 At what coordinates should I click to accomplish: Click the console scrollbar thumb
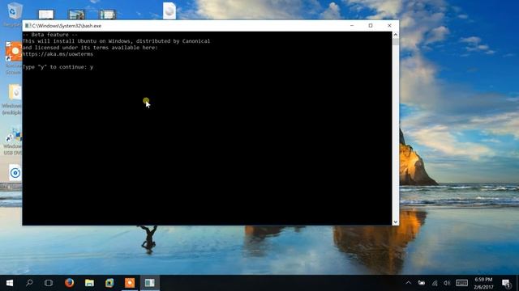click(x=395, y=42)
